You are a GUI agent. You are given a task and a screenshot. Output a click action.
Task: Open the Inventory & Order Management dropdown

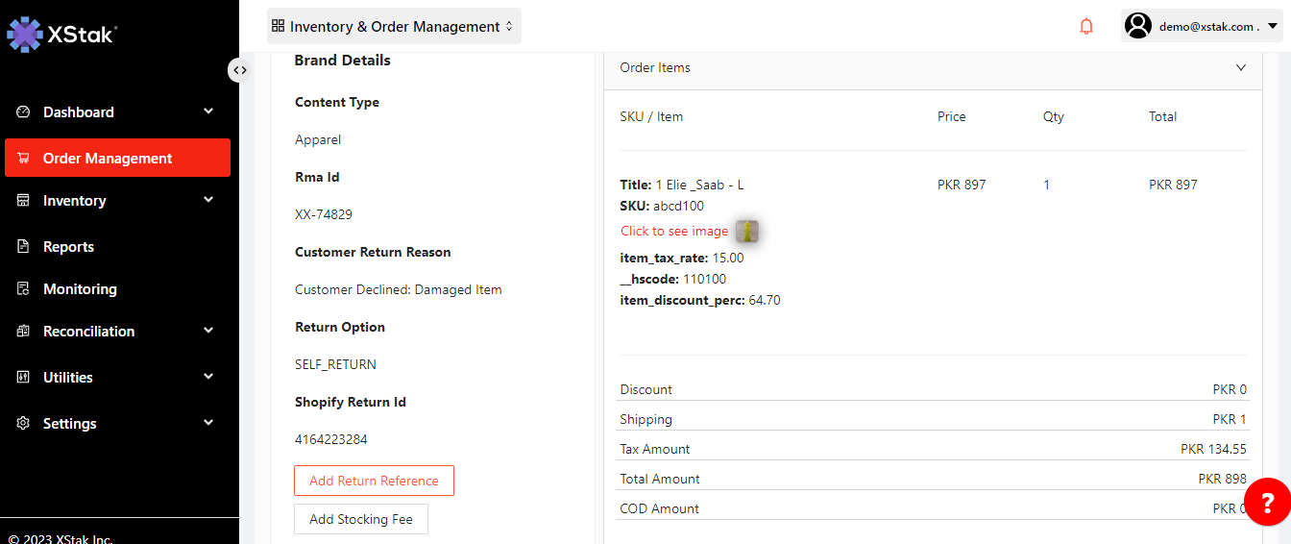[394, 27]
